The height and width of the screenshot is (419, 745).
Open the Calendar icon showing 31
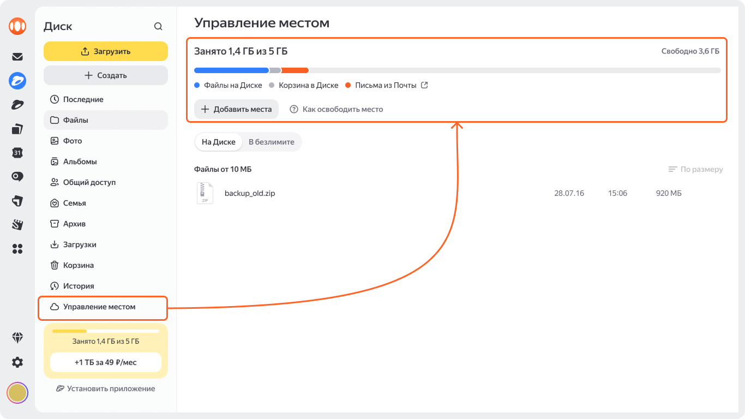[x=17, y=153]
